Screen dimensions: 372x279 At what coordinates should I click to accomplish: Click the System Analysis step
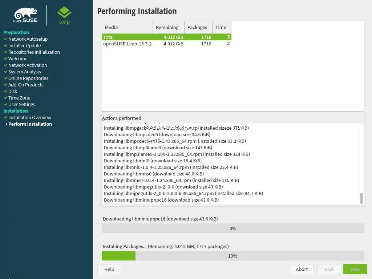coord(24,72)
